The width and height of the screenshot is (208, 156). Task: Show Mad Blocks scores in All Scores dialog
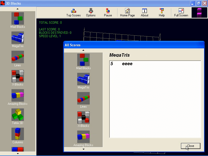[x=83, y=62]
